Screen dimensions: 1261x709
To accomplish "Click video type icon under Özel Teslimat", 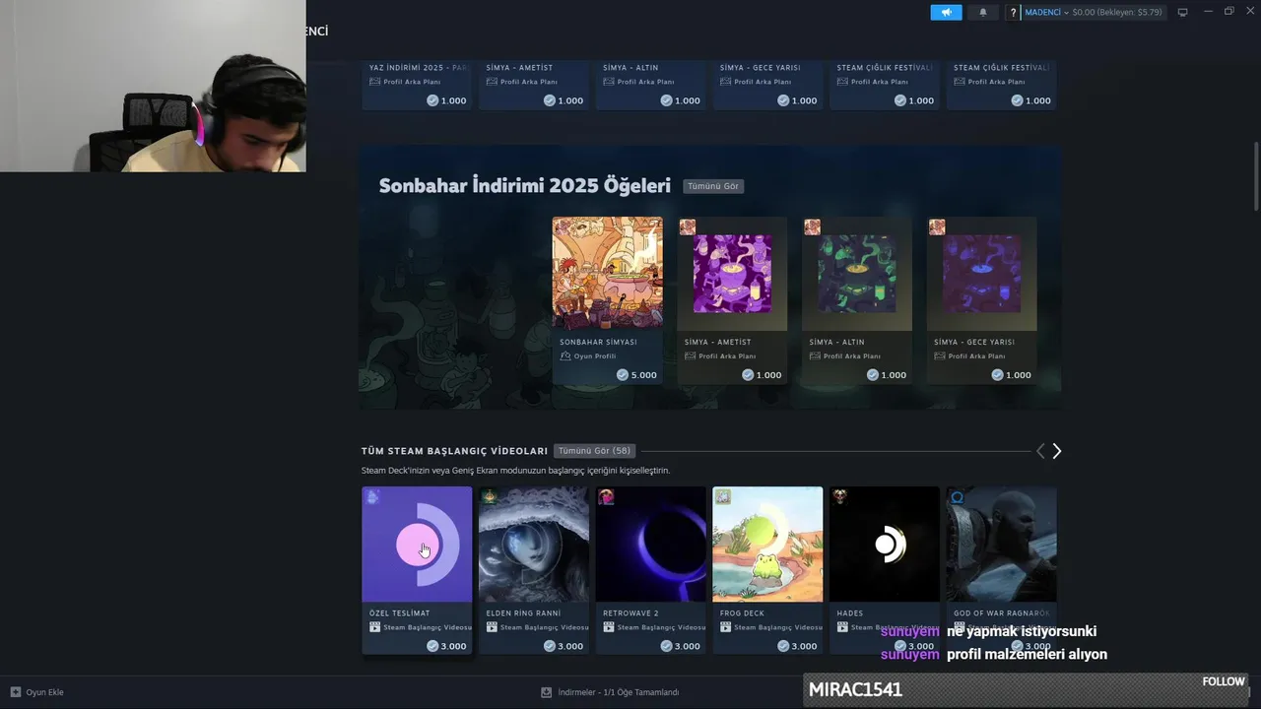I will click(374, 627).
